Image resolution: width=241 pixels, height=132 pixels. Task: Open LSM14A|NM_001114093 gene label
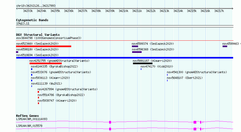click(x=32, y=119)
